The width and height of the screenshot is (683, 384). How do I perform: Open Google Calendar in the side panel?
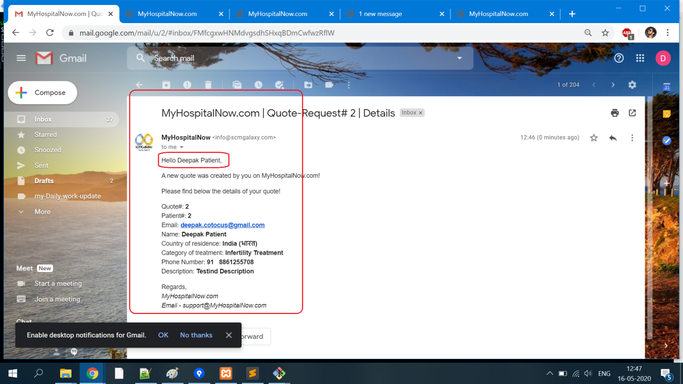(x=667, y=87)
